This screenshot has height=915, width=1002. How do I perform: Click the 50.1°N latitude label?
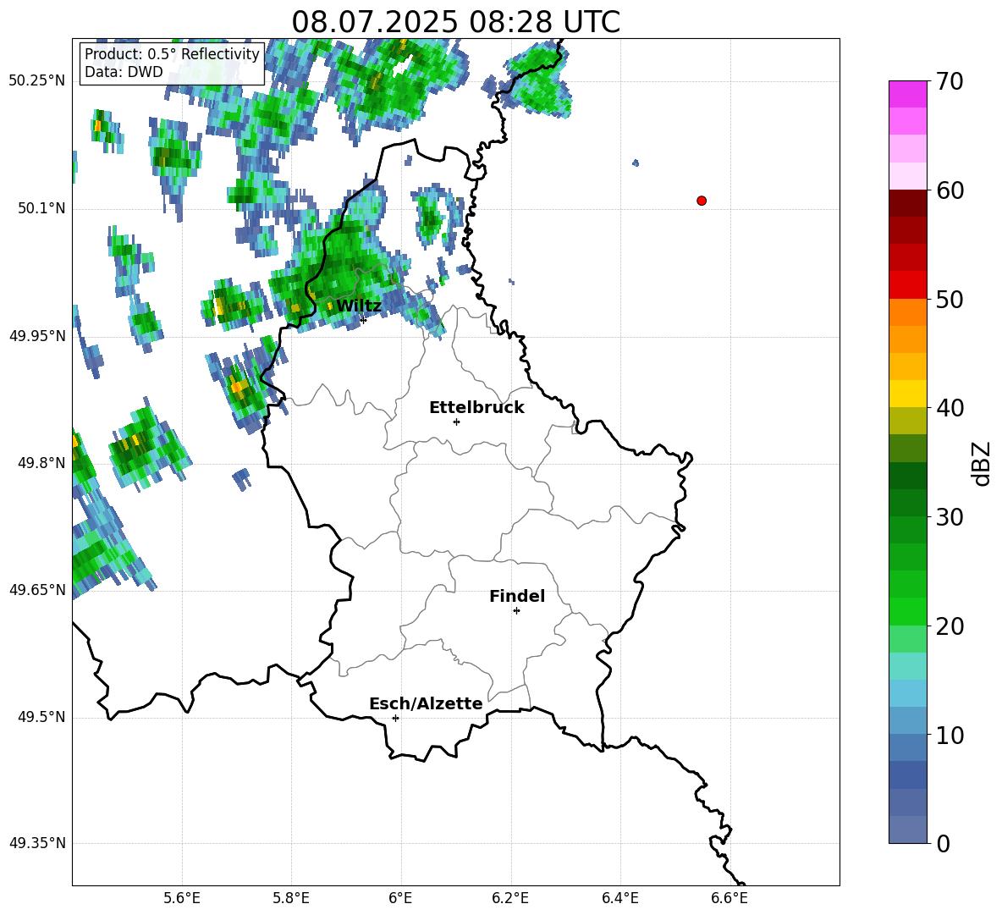click(x=41, y=208)
